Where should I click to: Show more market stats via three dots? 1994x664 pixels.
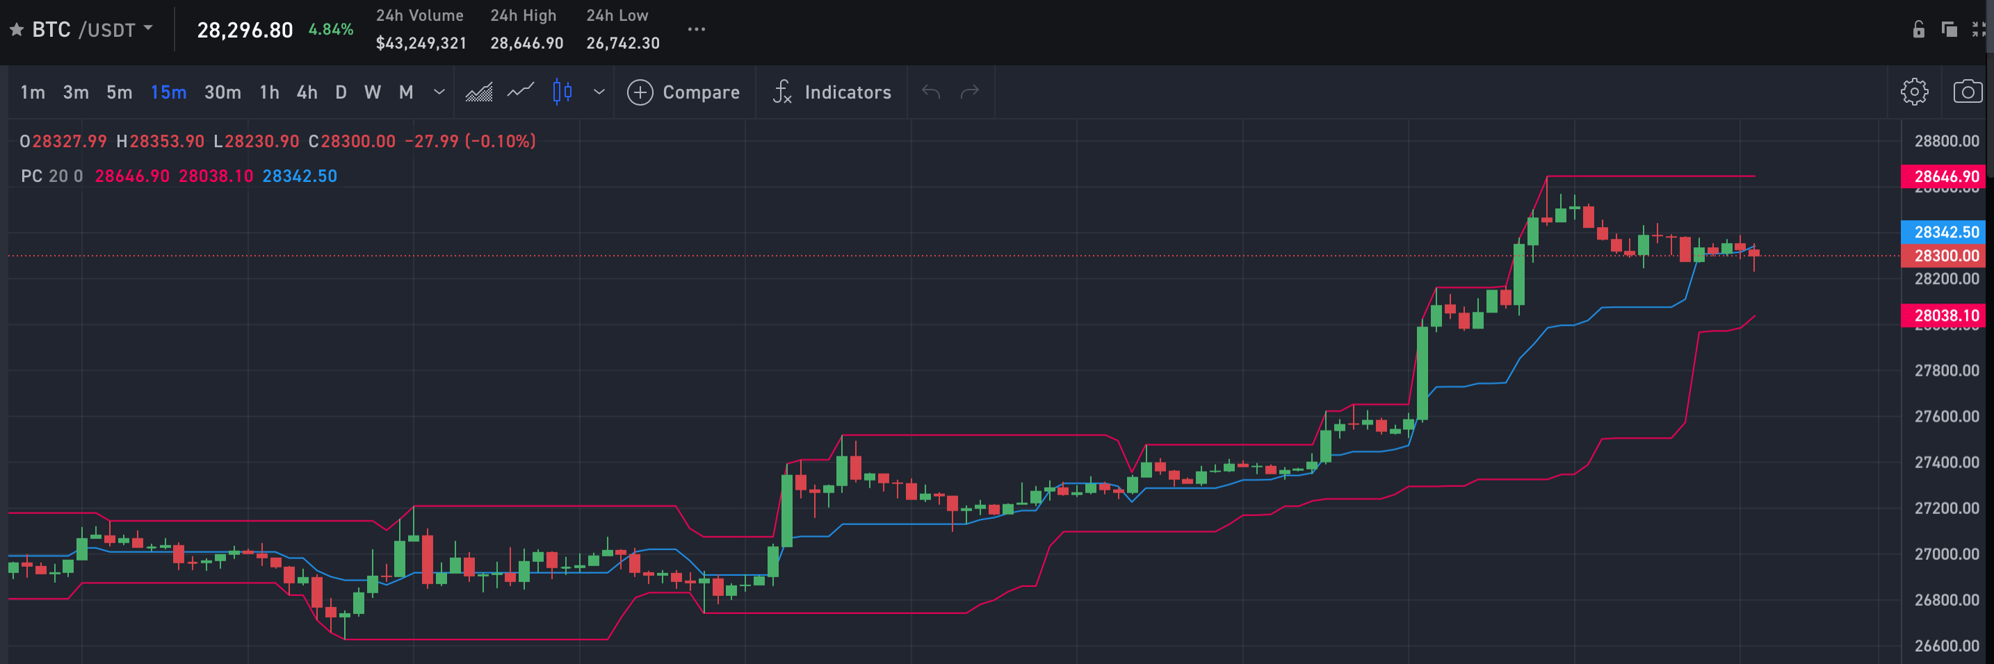click(697, 29)
